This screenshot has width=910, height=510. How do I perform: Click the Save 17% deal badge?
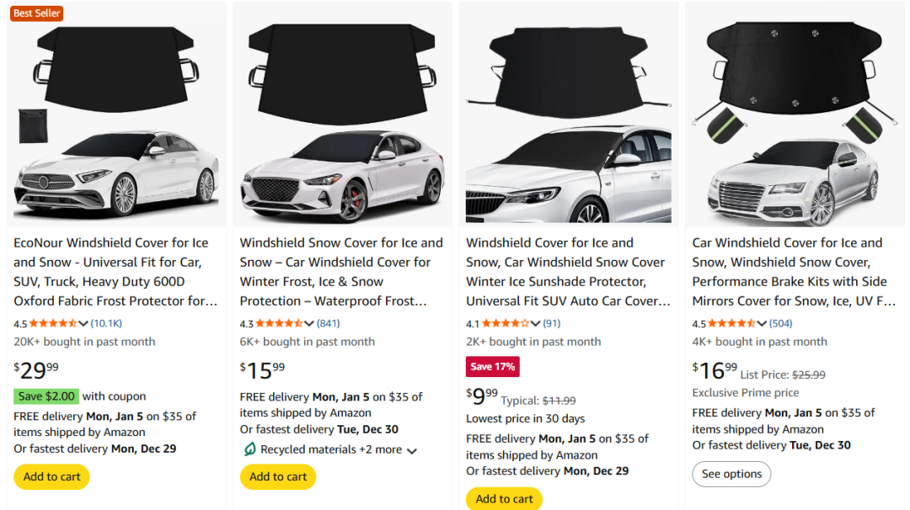493,367
